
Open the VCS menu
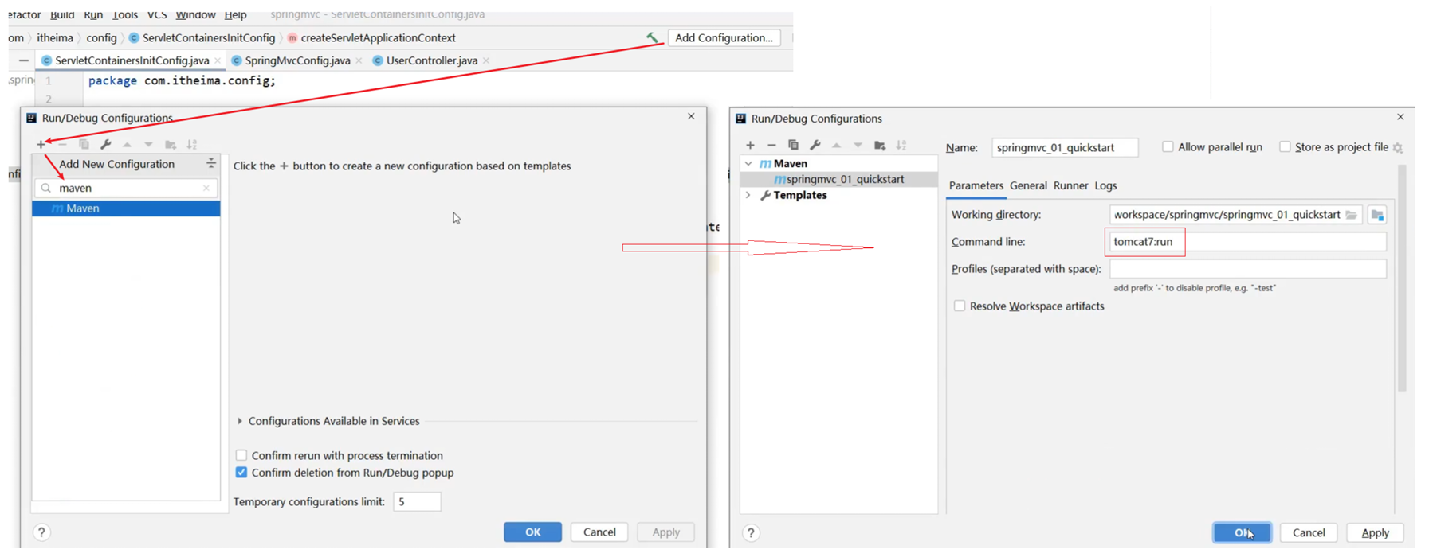coord(157,14)
